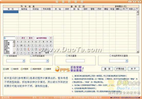Tap the number 5 key on soft keyboard

[32, 42]
